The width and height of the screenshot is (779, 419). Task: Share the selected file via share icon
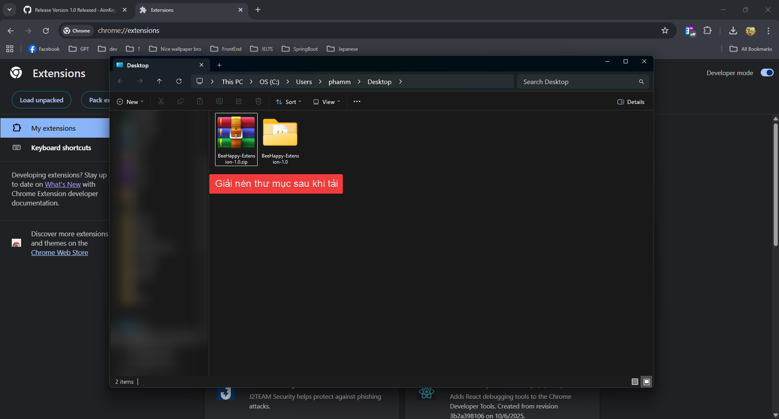tap(239, 102)
